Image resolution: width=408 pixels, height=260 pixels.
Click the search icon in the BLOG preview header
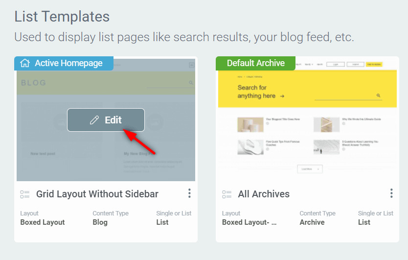(x=191, y=83)
